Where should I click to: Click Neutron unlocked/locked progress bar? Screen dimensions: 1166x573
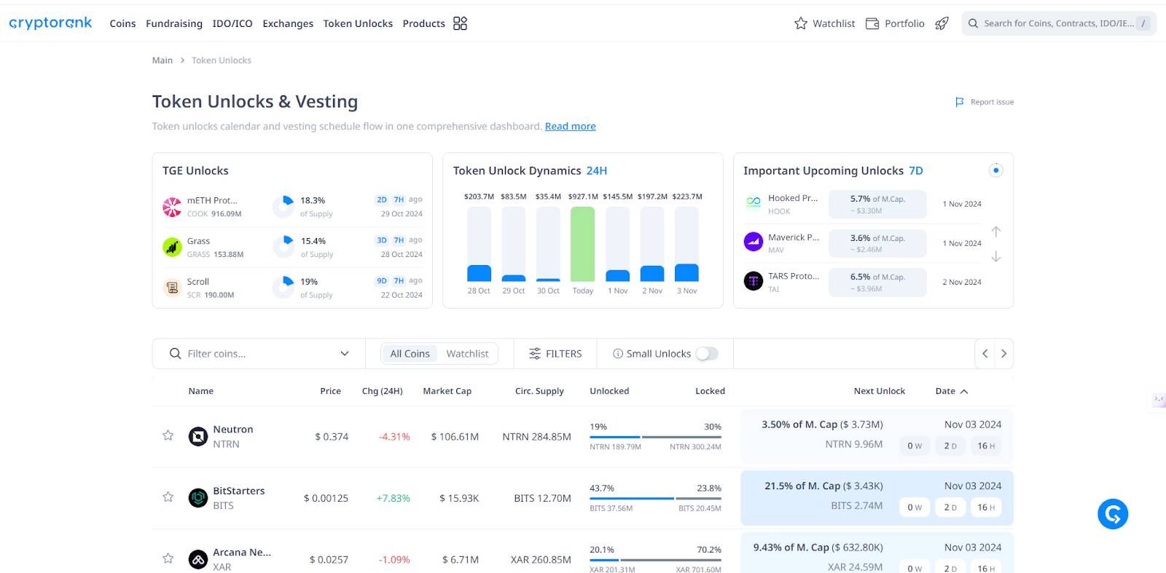(655, 437)
